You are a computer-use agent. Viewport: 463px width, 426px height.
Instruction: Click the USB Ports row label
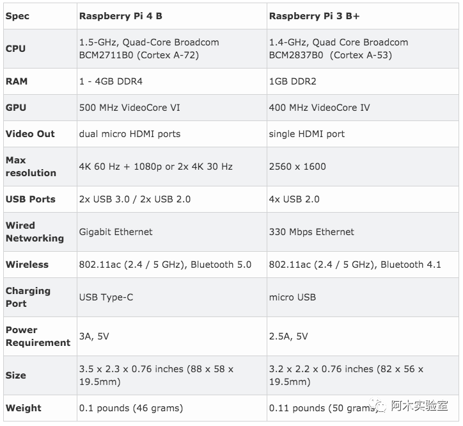[x=31, y=199]
